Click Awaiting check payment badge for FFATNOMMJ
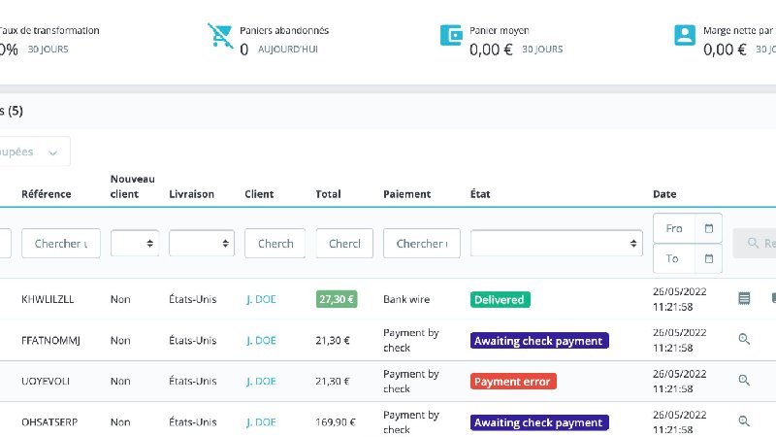The height and width of the screenshot is (437, 776). pyautogui.click(x=539, y=341)
